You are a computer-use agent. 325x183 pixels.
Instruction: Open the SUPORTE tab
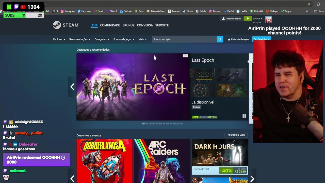tap(162, 25)
